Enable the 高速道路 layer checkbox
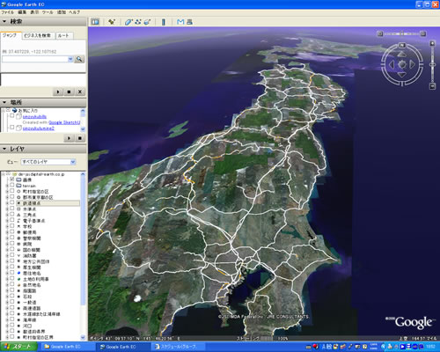The height and width of the screenshot is (352, 440). (x=12, y=308)
